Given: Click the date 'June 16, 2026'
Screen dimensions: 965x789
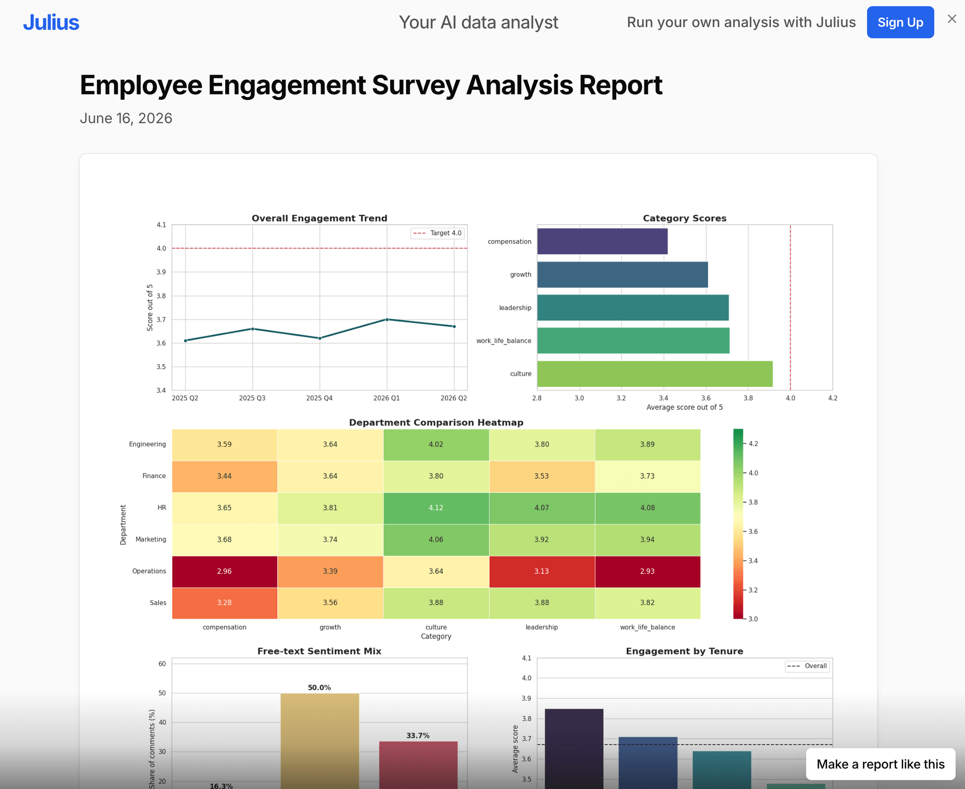Looking at the screenshot, I should pyautogui.click(x=126, y=119).
